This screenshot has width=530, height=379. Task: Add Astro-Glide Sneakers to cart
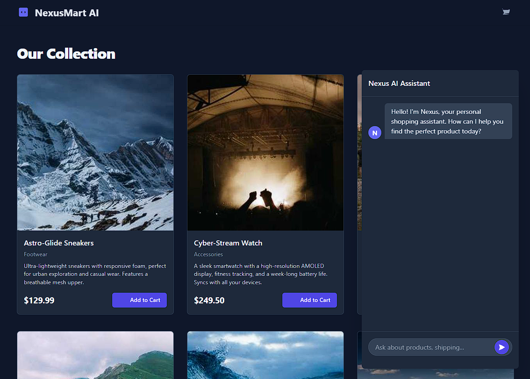coord(139,300)
